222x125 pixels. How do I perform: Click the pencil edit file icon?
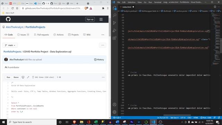tap(28, 77)
